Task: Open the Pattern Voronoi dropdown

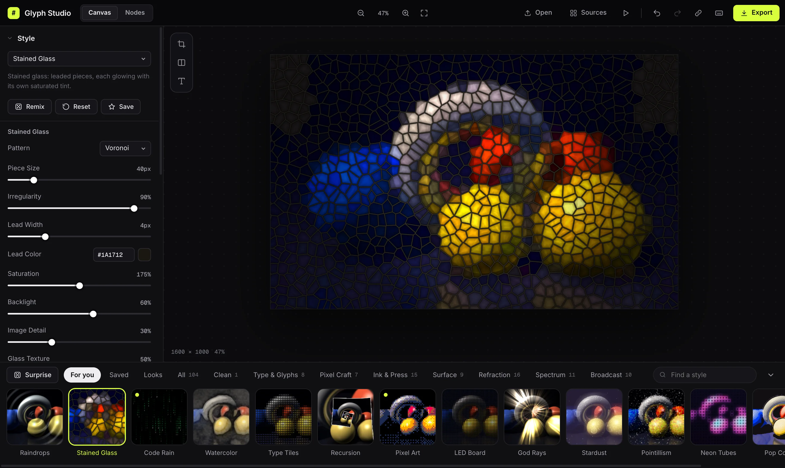Action: coord(125,148)
